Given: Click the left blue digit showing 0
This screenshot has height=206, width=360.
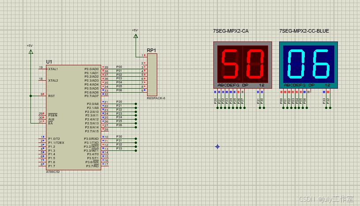Looking at the screenshot, I should tap(296, 64).
